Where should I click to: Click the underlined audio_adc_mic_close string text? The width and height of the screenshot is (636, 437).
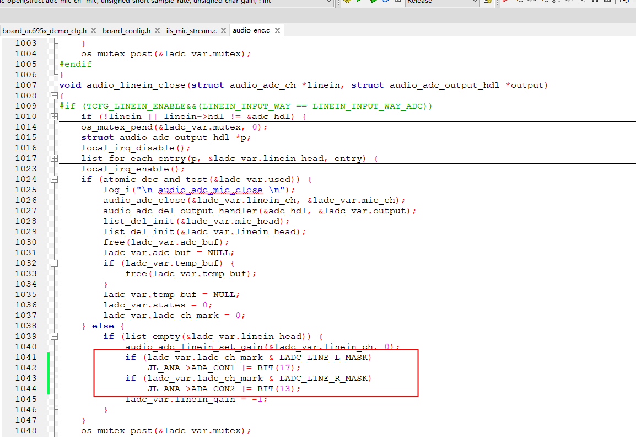pos(210,190)
